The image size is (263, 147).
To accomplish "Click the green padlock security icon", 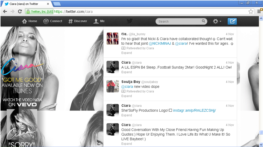I will 28,12.
